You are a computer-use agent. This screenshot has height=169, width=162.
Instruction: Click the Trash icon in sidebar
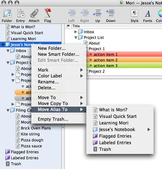[x=8, y=164]
